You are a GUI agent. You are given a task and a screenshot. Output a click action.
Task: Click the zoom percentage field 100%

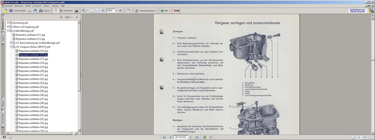[110, 11]
